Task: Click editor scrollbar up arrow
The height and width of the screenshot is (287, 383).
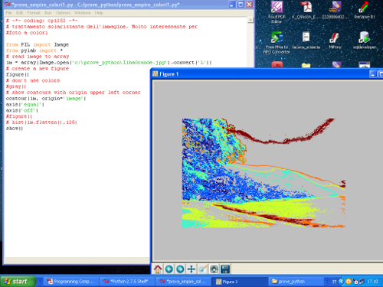Action: point(250,20)
